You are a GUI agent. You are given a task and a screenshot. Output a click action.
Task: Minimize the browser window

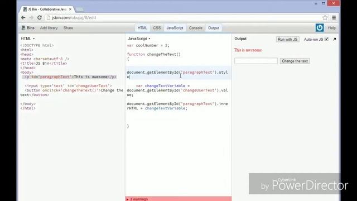[316, 3]
